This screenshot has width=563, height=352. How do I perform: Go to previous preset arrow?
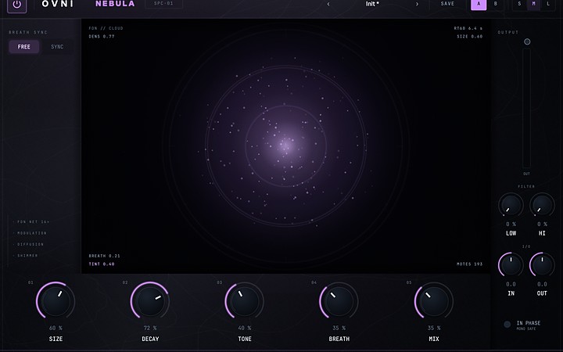pyautogui.click(x=328, y=5)
